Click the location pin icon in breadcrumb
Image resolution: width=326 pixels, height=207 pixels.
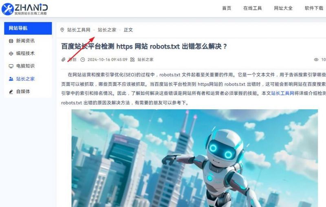pos(62,30)
